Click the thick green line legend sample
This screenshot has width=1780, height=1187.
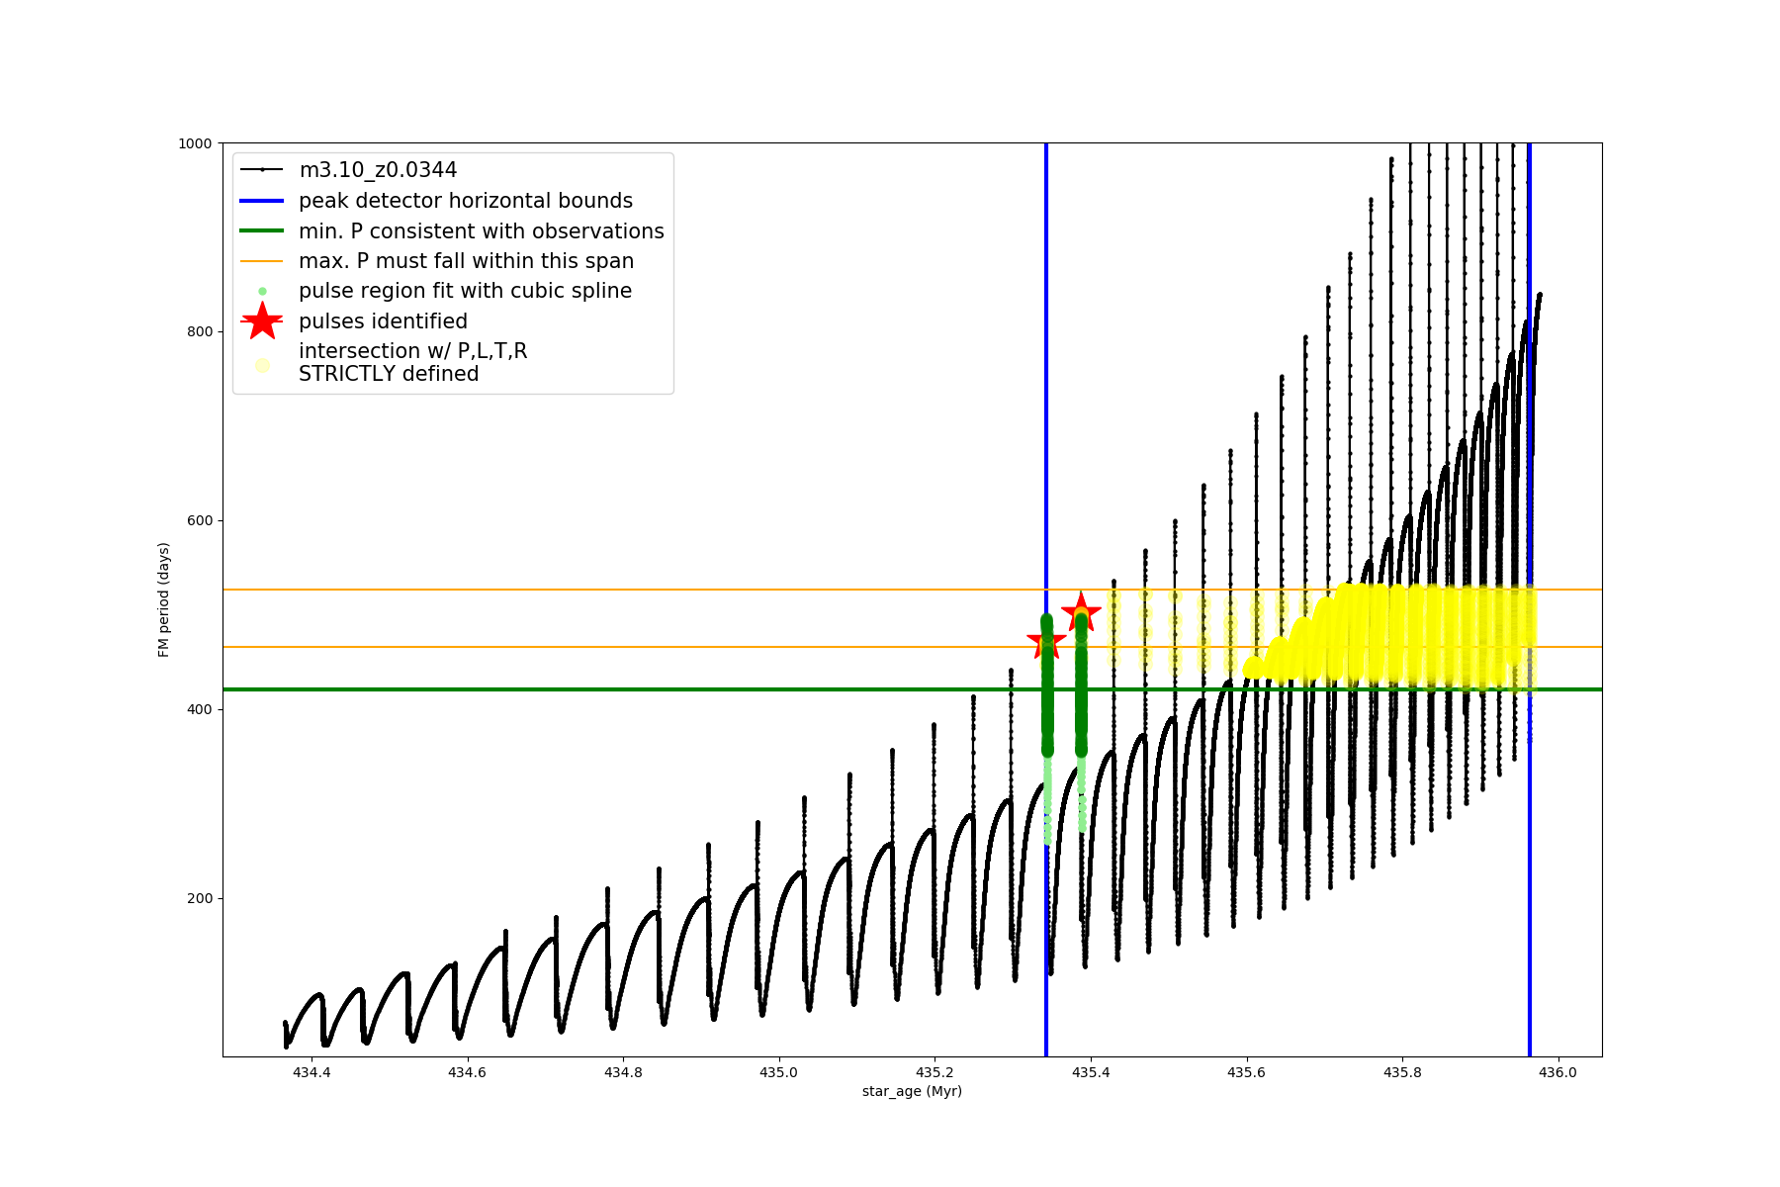pyautogui.click(x=262, y=231)
